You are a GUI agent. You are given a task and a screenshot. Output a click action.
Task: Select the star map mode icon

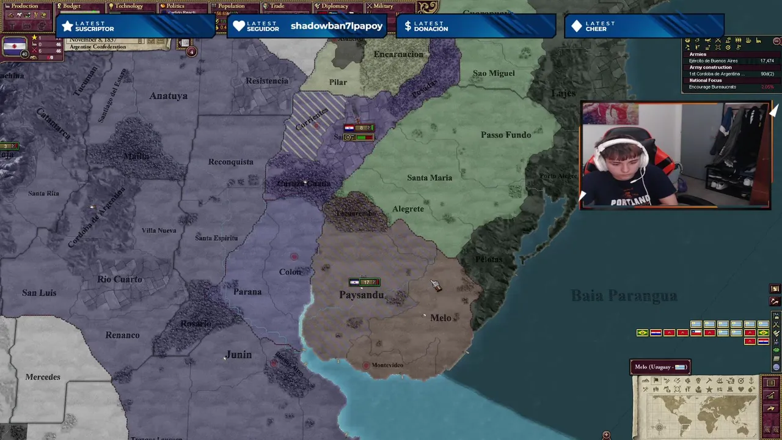click(x=709, y=389)
